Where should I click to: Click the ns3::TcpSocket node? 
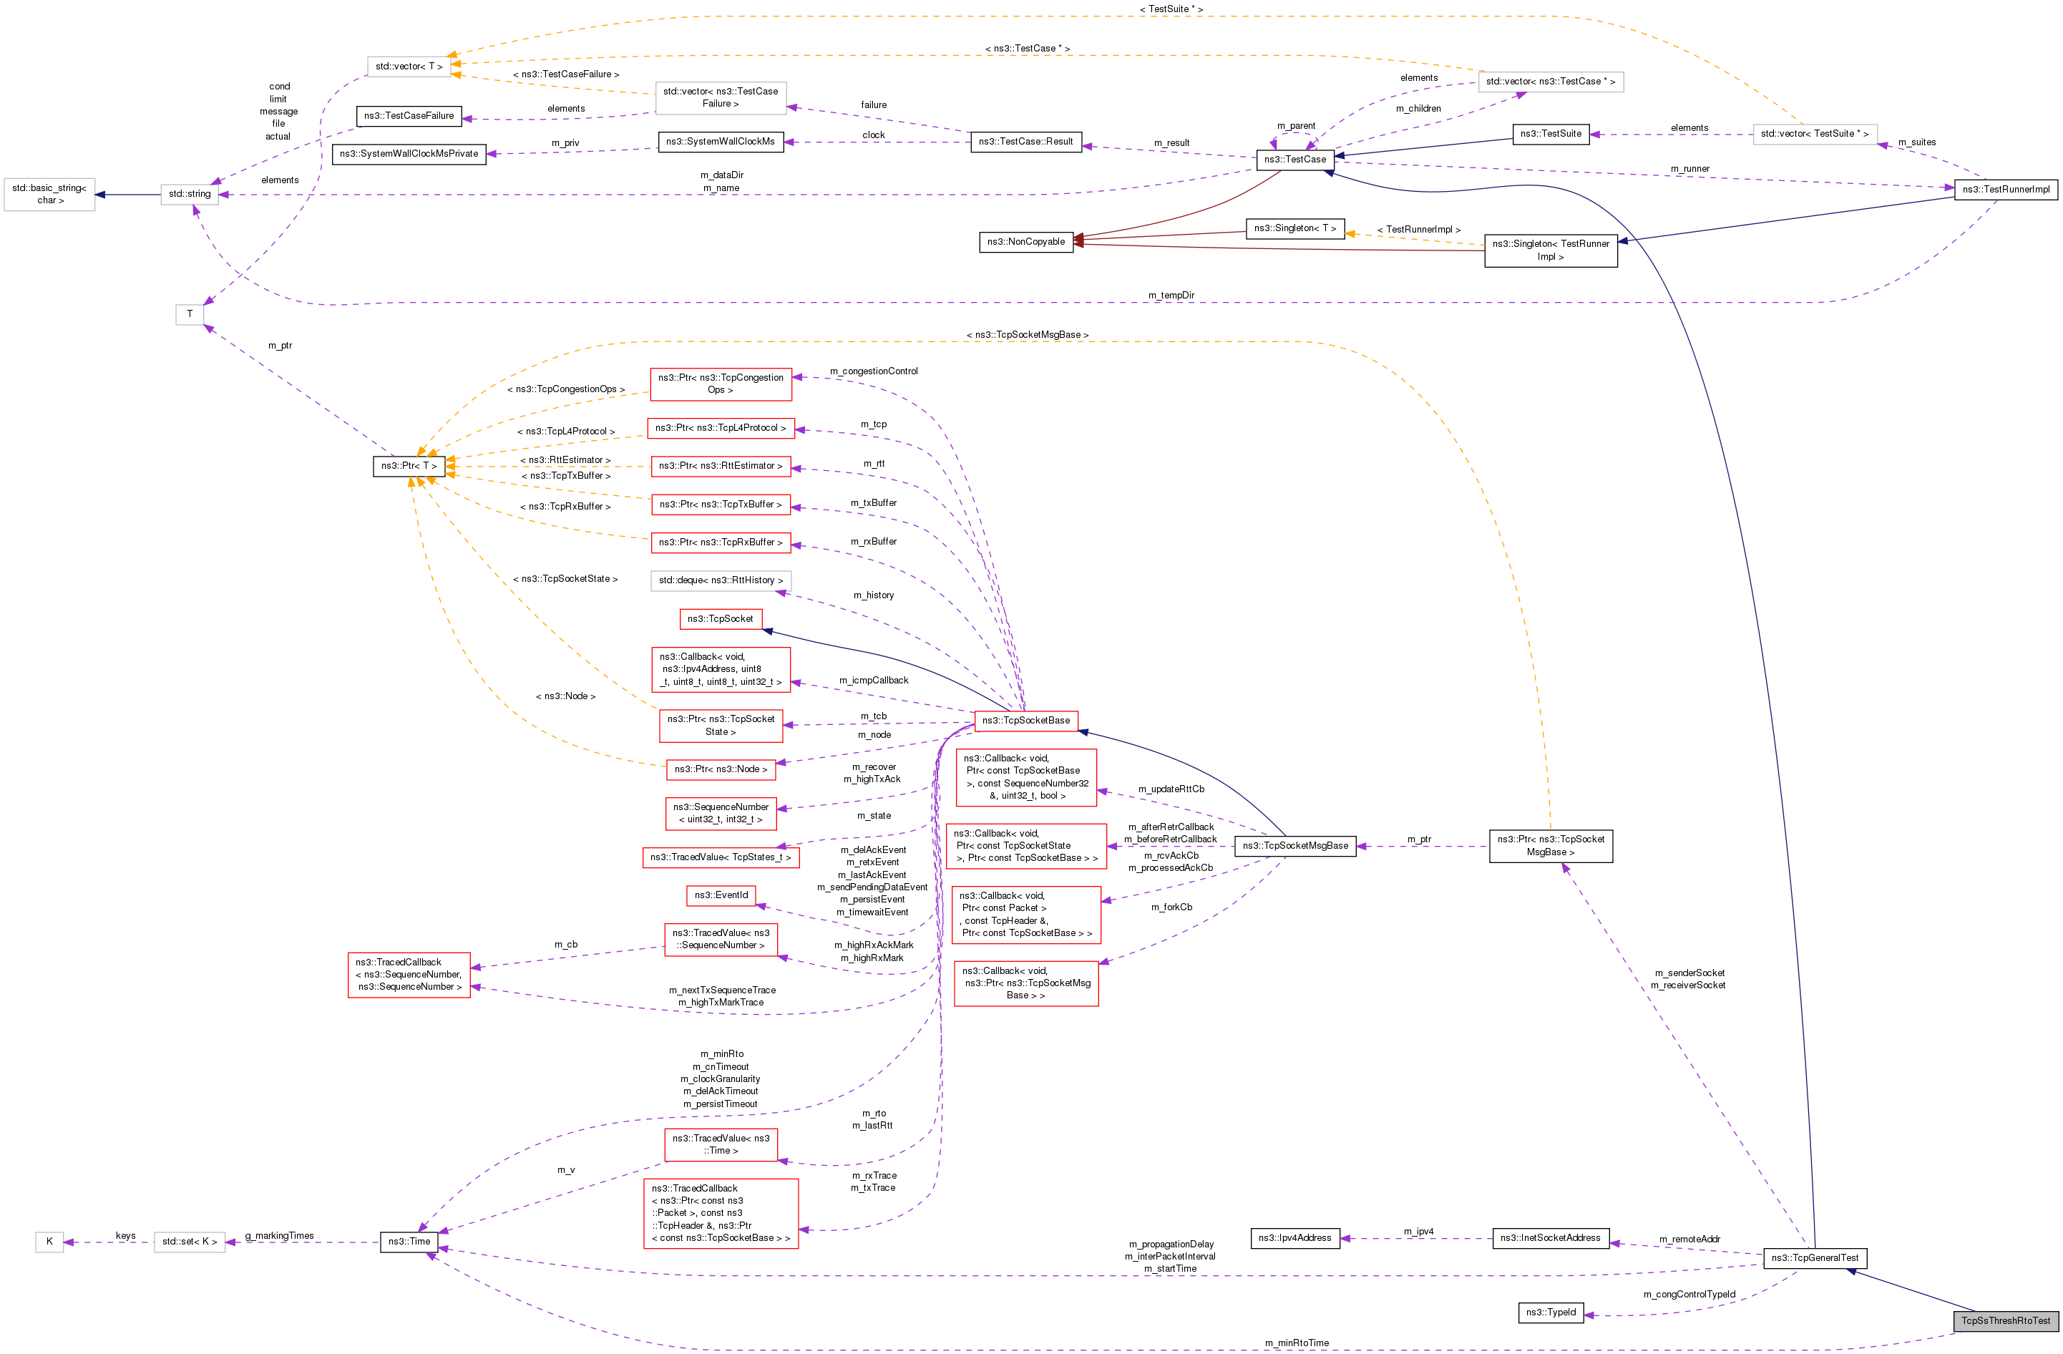[x=721, y=619]
